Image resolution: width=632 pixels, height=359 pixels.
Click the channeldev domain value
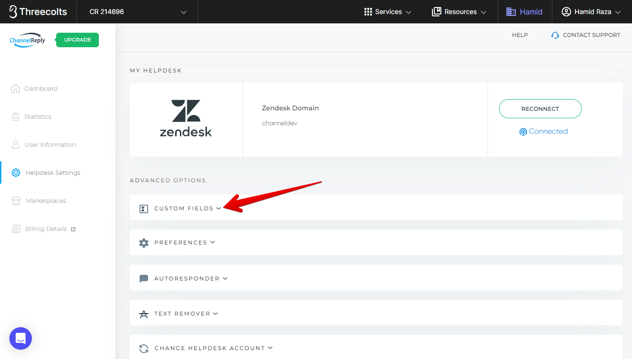click(x=280, y=123)
